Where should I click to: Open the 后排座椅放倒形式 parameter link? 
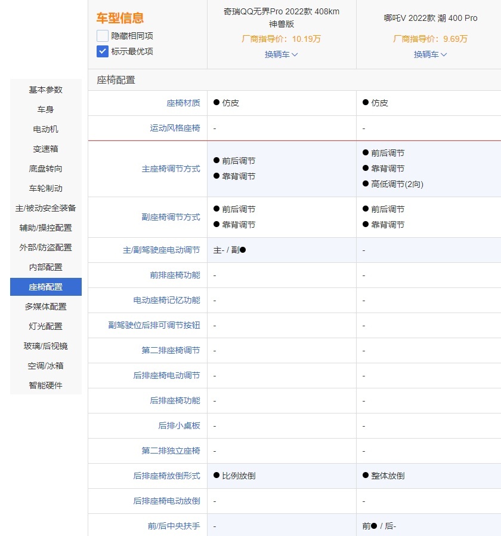(166, 476)
